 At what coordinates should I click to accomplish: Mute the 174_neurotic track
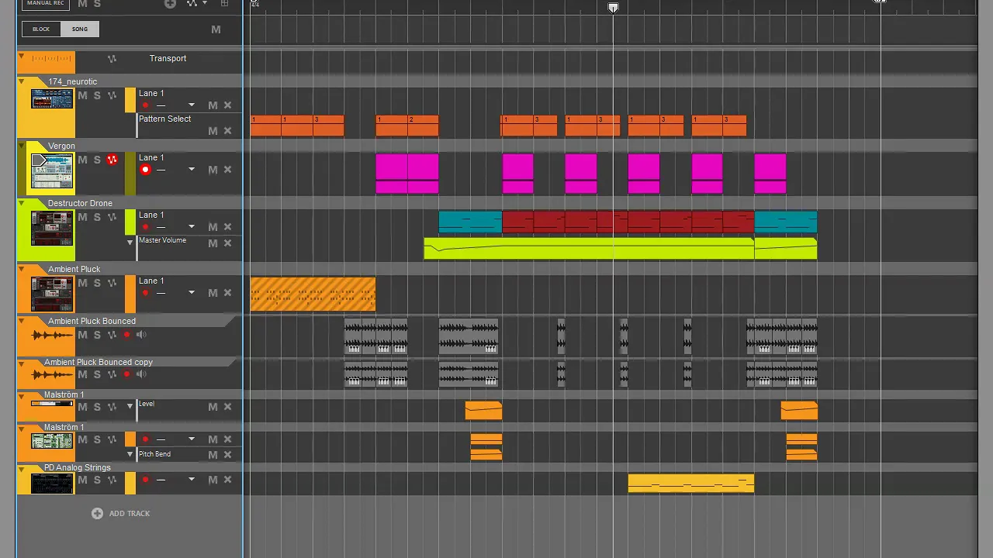82,95
